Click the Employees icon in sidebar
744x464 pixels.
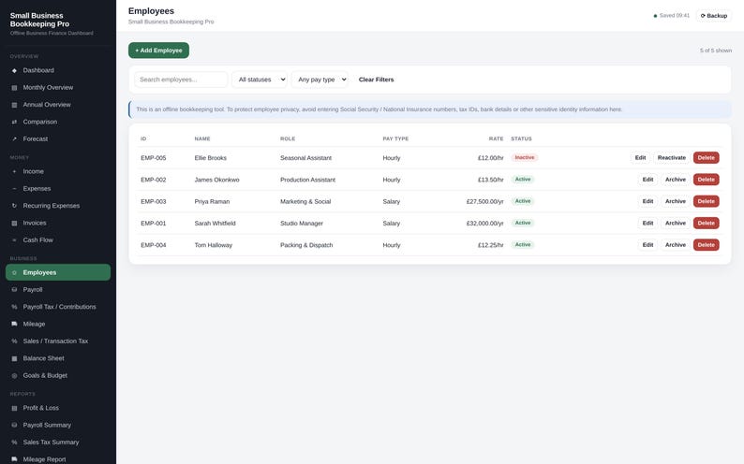pos(14,273)
